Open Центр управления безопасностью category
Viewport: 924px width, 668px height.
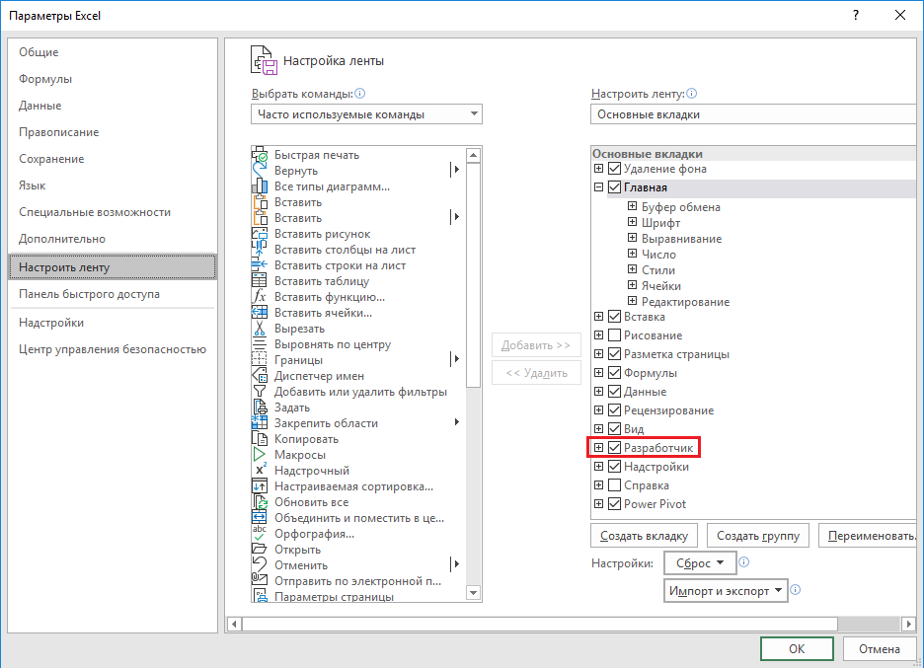(113, 349)
